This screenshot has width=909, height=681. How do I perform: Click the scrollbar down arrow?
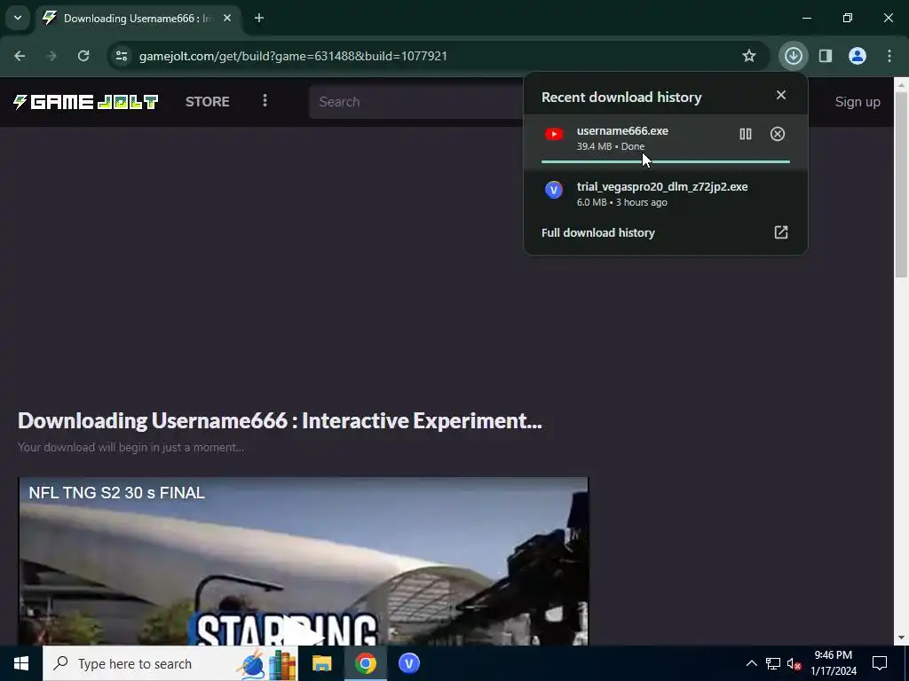click(x=901, y=638)
